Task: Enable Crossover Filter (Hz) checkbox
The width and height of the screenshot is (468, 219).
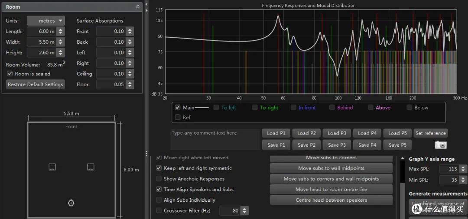Action: [159, 211]
